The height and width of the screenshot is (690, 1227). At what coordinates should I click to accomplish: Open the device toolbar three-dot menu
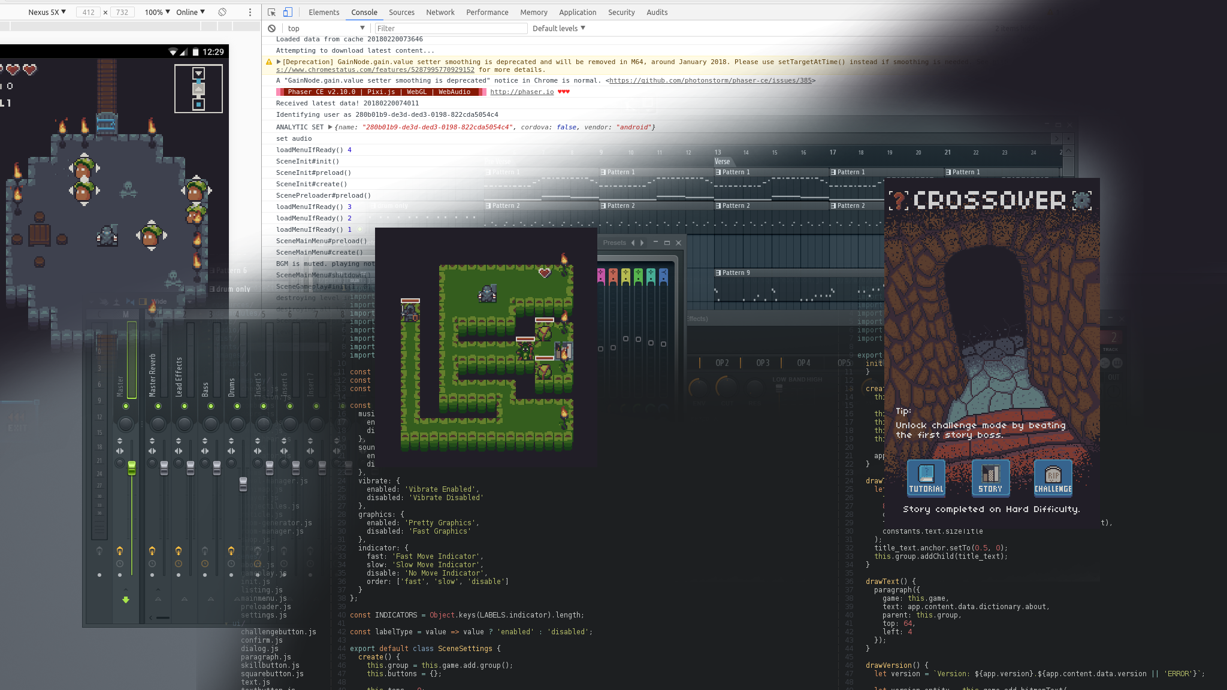click(x=250, y=12)
